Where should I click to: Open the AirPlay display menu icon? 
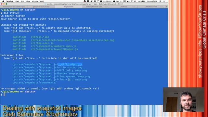click(124, 1)
